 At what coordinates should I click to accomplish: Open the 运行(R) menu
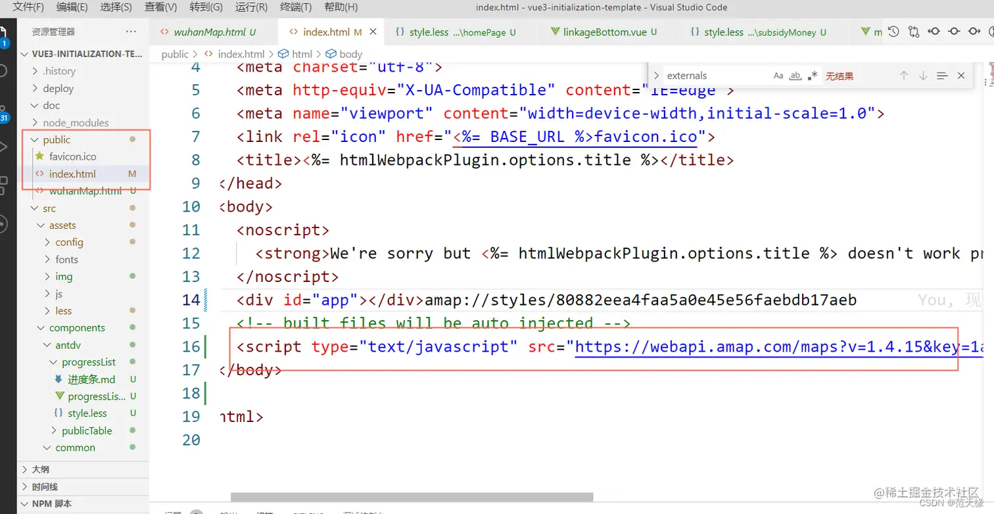251,7
